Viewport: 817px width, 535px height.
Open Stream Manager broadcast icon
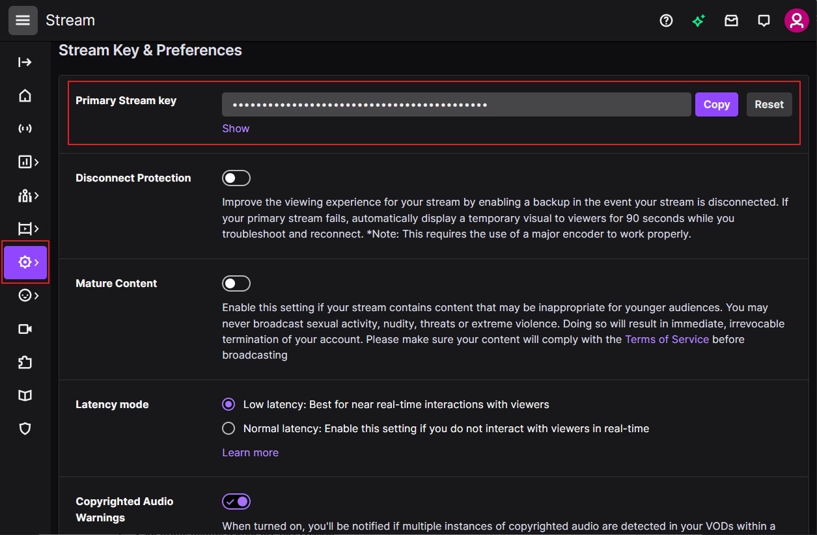[x=25, y=129]
